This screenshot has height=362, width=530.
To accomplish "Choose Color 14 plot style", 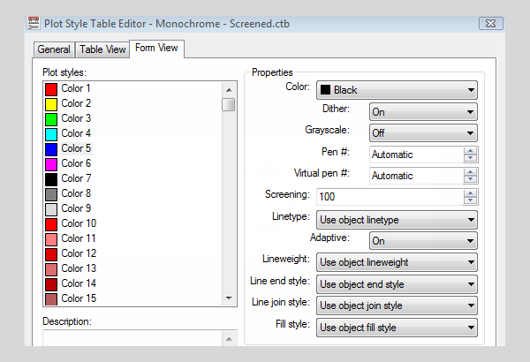I will [79, 283].
